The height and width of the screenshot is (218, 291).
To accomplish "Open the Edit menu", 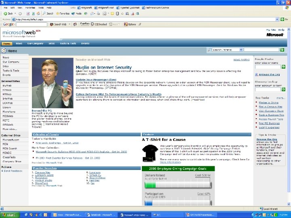I will click(x=13, y=8).
